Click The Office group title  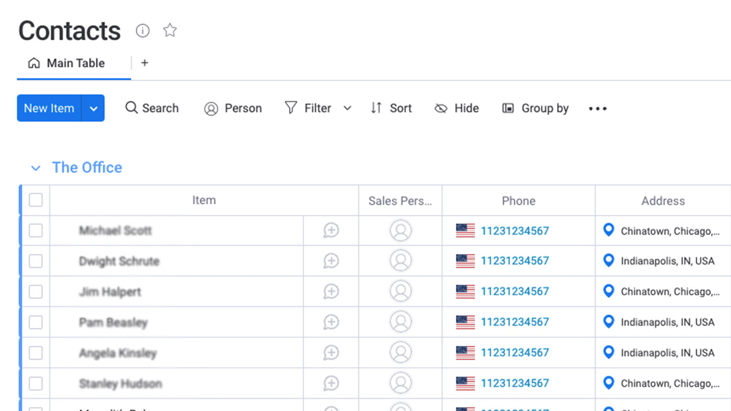87,168
